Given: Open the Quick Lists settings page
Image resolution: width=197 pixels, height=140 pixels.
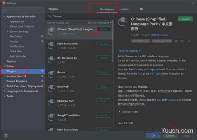Looking at the screenshot, I should pos(16,51).
